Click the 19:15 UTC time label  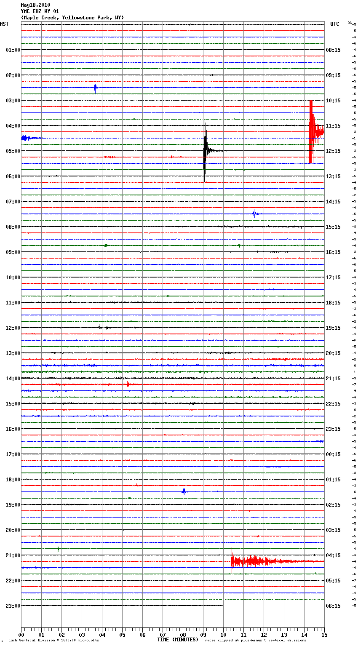coord(333,328)
